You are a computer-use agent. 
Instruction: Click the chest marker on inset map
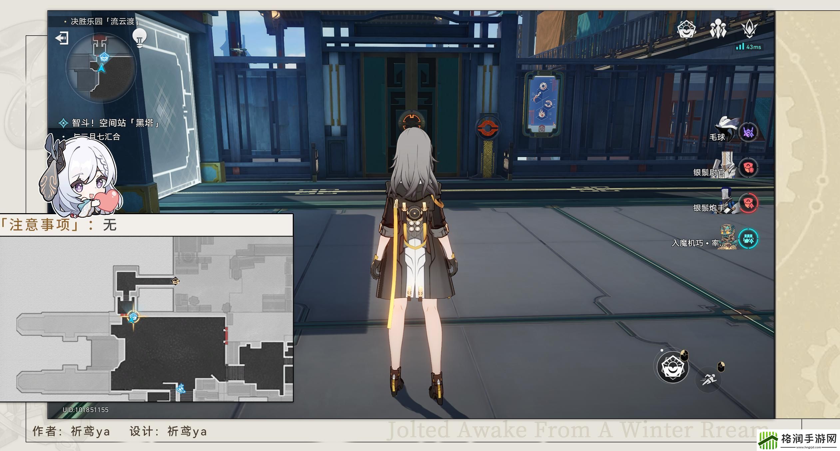coord(176,281)
